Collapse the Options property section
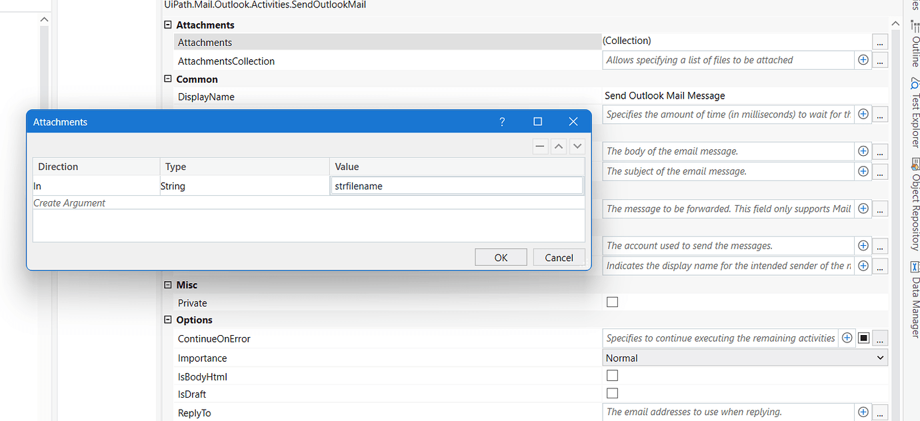Image resolution: width=920 pixels, height=421 pixels. point(167,320)
